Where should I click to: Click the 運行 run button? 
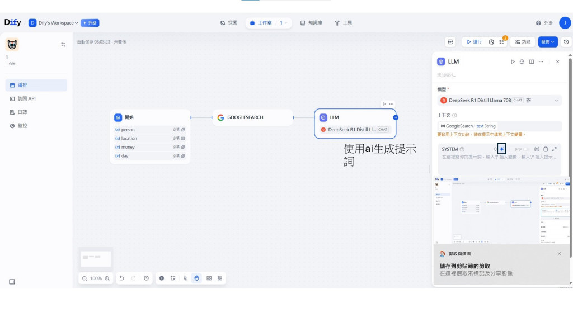474,42
